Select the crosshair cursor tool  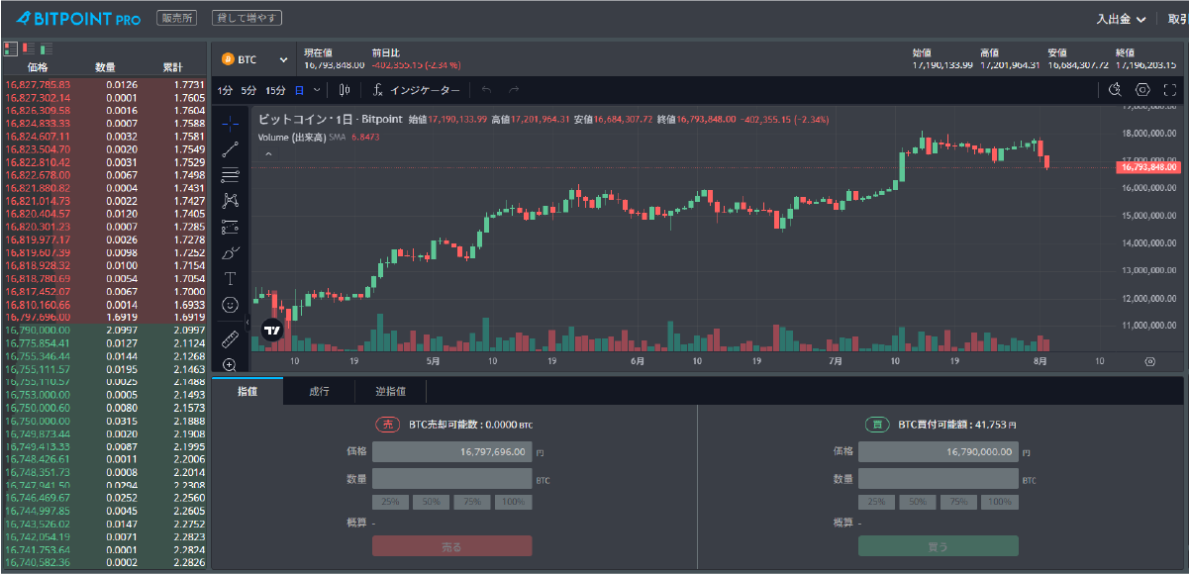point(231,124)
